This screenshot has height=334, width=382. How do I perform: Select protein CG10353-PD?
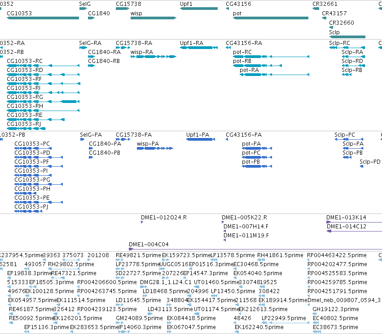click(39, 157)
